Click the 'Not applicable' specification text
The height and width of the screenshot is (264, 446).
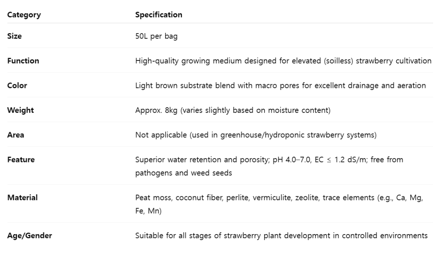click(x=256, y=135)
